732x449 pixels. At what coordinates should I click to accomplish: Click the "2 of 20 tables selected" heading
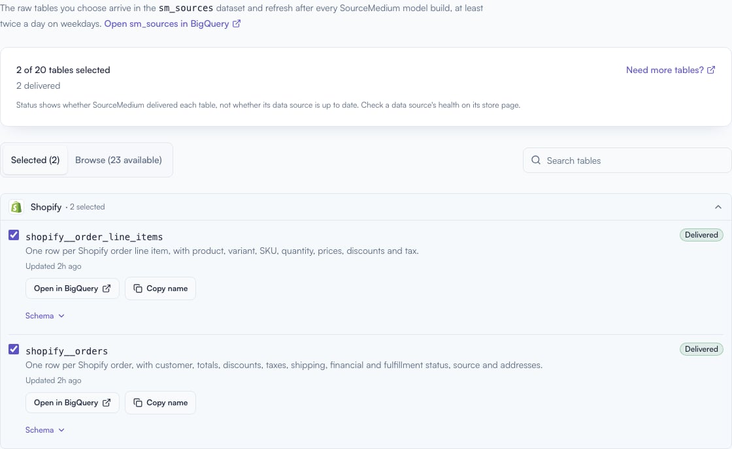pyautogui.click(x=63, y=70)
